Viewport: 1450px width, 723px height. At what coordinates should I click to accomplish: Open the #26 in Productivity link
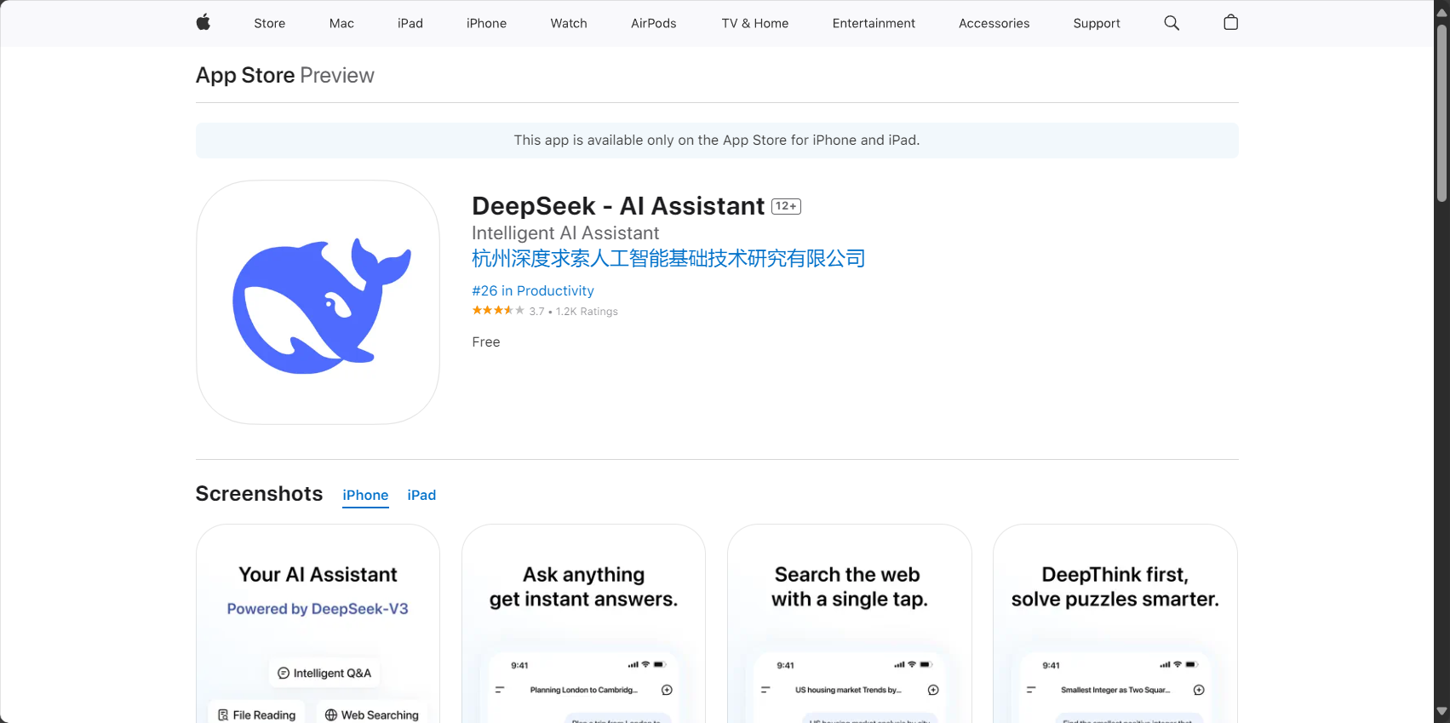(533, 290)
